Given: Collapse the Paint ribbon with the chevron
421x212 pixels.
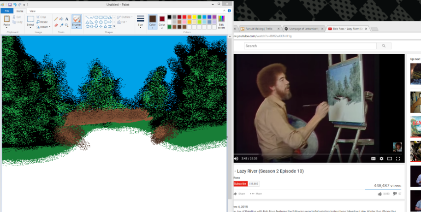Looking at the screenshot, I should pos(225,11).
